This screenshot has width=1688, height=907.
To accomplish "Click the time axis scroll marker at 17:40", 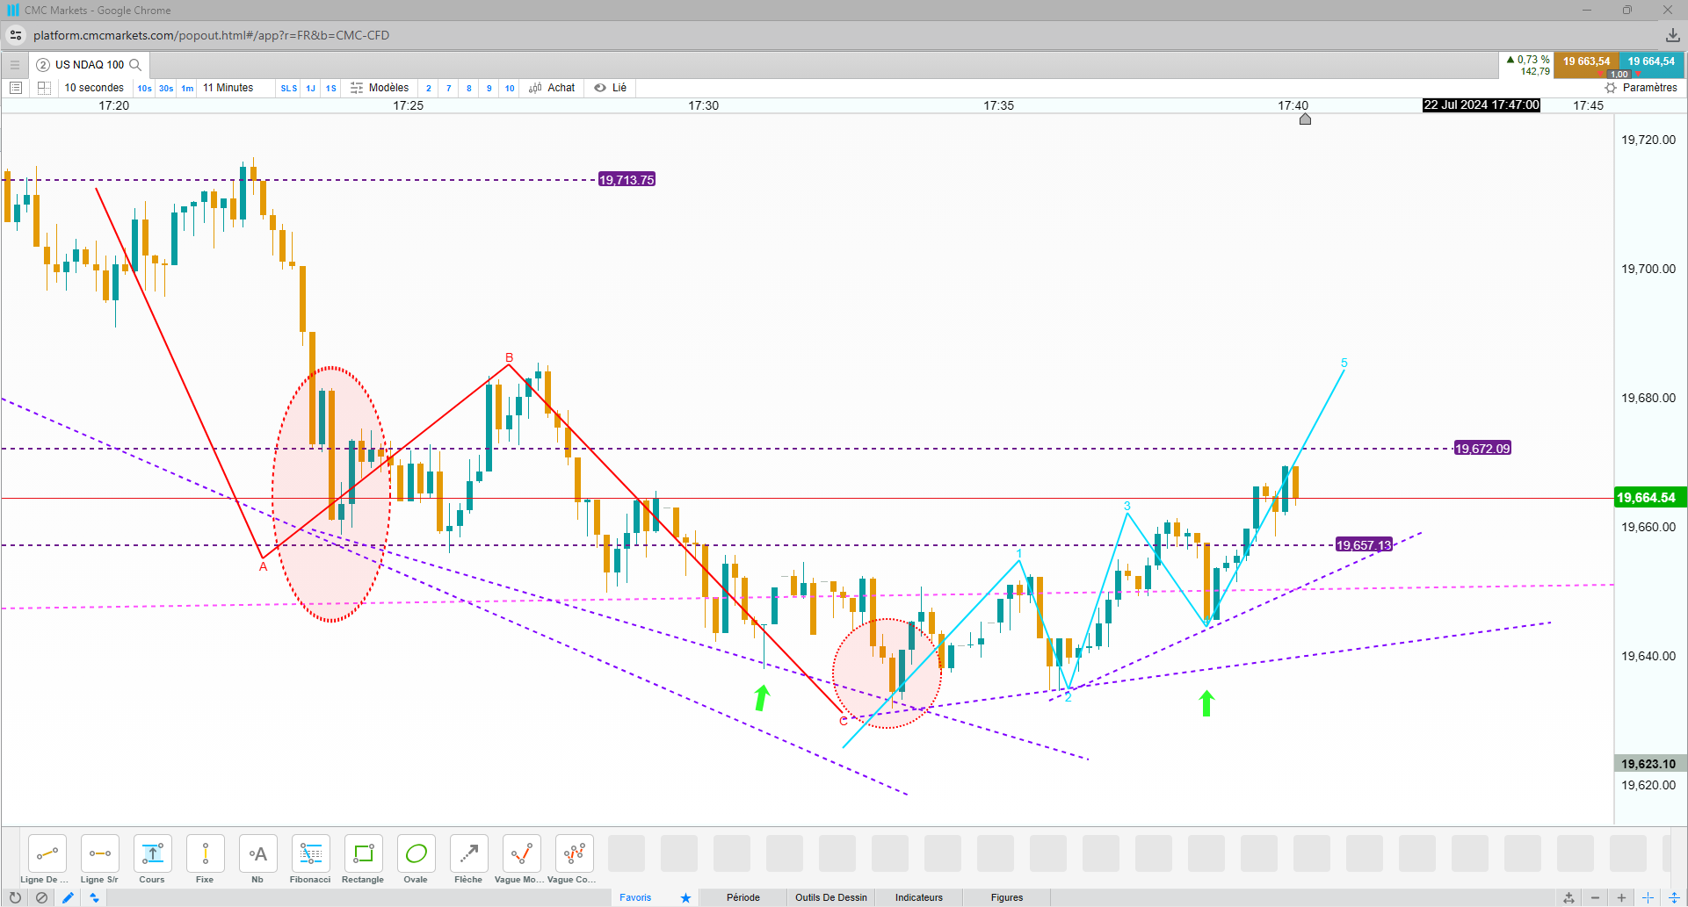I will (1305, 119).
